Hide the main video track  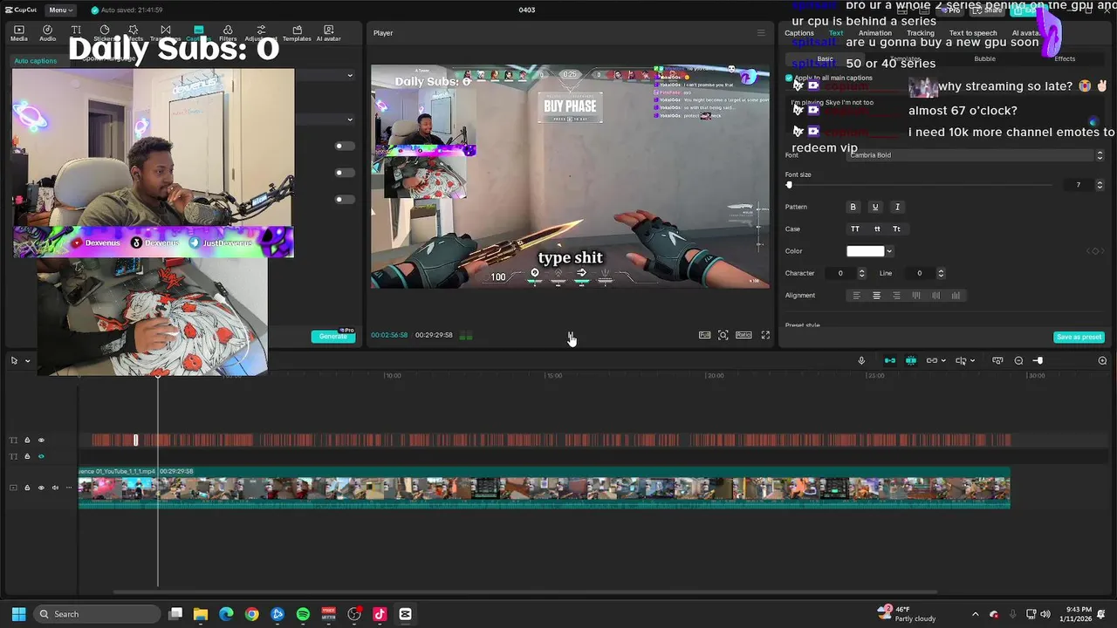coord(40,488)
